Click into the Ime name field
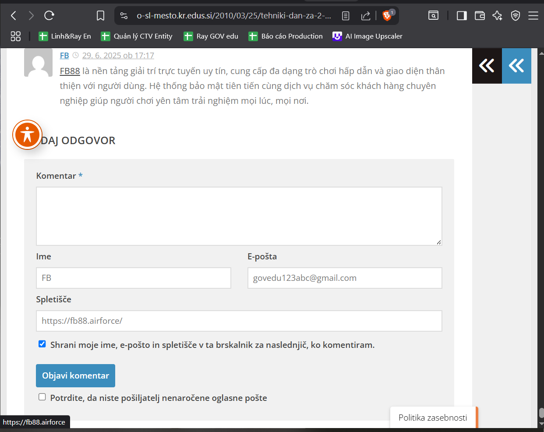The image size is (544, 432). tap(134, 278)
